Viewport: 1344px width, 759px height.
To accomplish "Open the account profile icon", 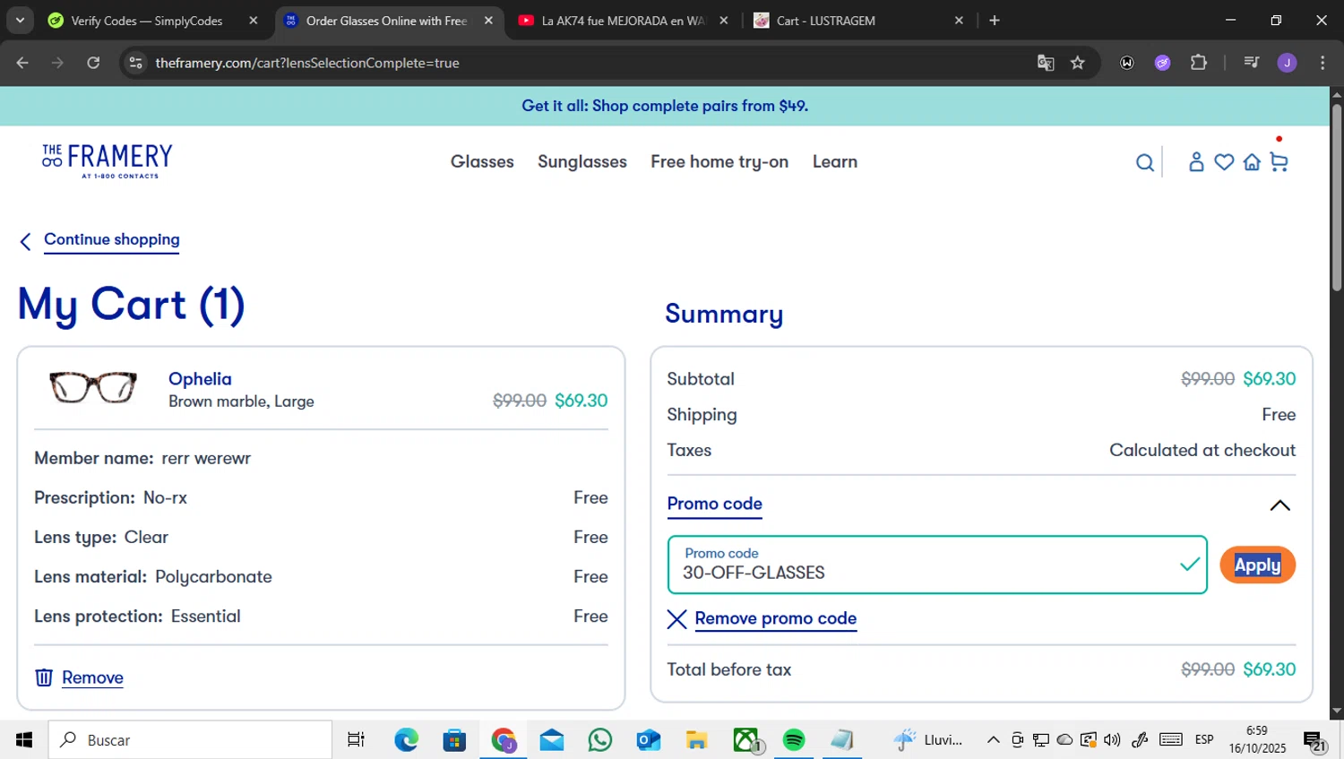I will (x=1196, y=161).
